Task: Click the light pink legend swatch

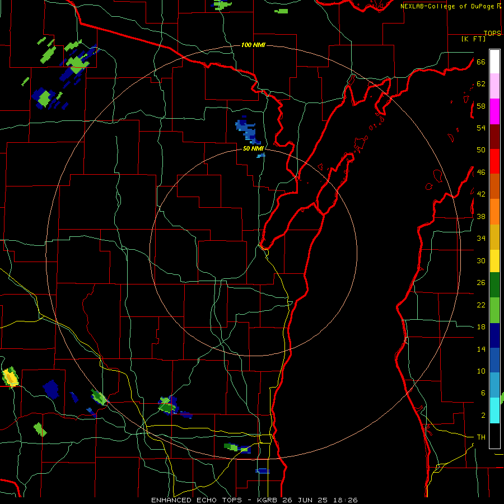Action: [494, 86]
